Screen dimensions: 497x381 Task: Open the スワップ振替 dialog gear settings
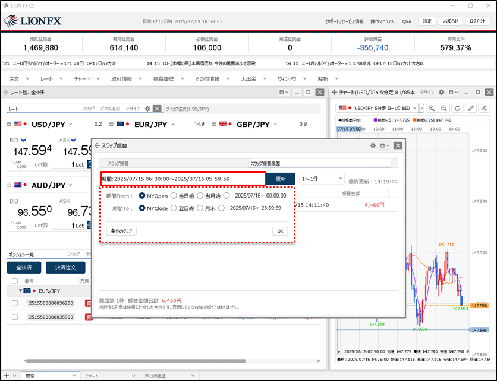[373, 145]
